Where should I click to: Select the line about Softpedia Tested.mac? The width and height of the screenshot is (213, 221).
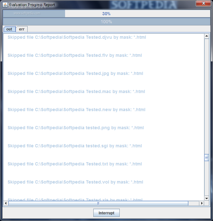[x=76, y=92]
